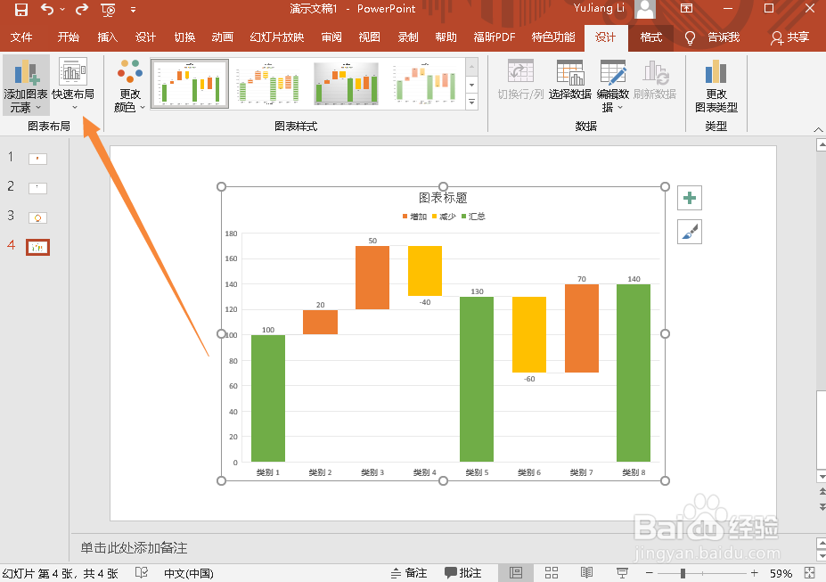Fit slide to current window icon

tap(810, 573)
